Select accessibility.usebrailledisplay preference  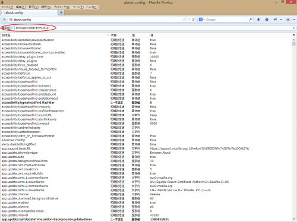point(147,128)
